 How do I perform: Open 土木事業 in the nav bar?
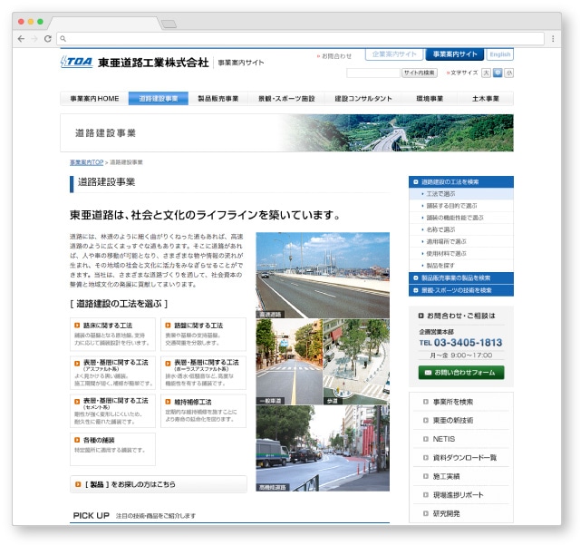pos(486,99)
